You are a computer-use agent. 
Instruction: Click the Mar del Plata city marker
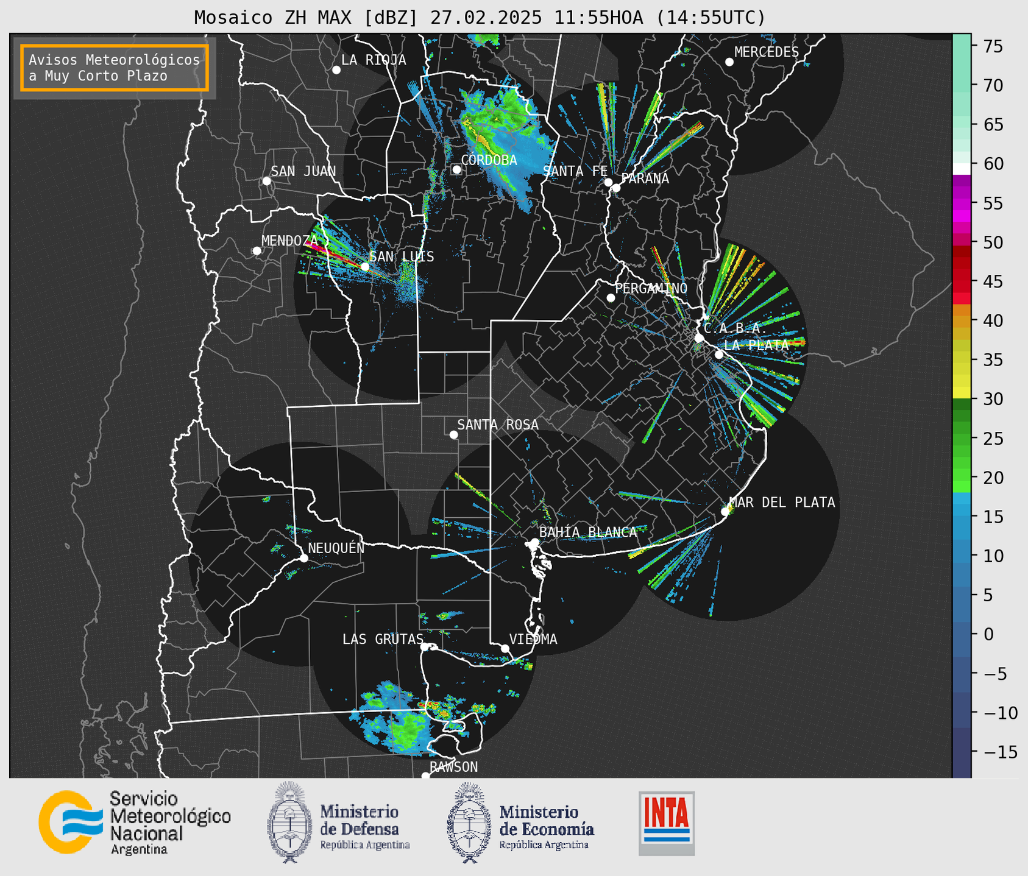click(x=725, y=512)
